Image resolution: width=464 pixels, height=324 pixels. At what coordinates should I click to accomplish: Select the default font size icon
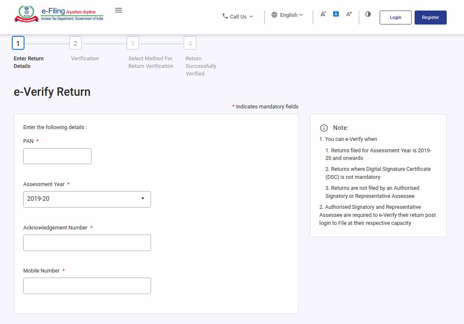(x=336, y=14)
